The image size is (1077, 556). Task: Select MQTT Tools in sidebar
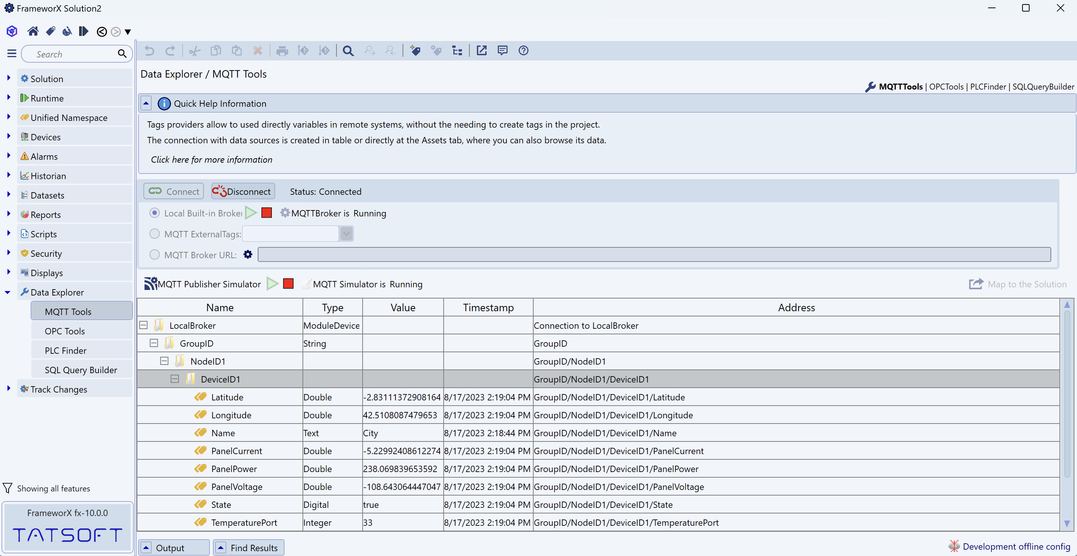[x=81, y=312]
